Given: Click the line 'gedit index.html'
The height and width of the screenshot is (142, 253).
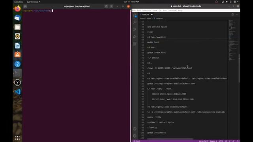Looking at the screenshot, I should [x=157, y=52].
